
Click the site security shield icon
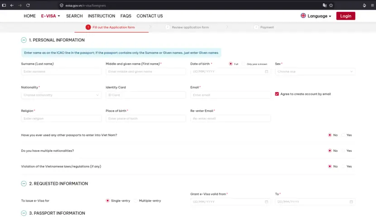[62, 5]
